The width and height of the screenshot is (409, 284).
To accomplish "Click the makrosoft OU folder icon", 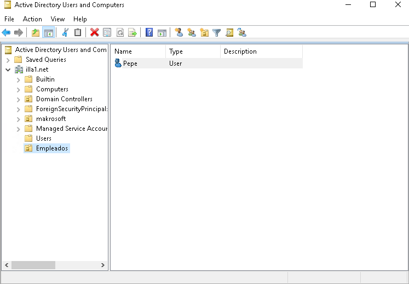I will tap(28, 119).
